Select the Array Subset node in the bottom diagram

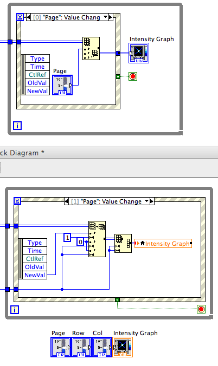click(97, 239)
